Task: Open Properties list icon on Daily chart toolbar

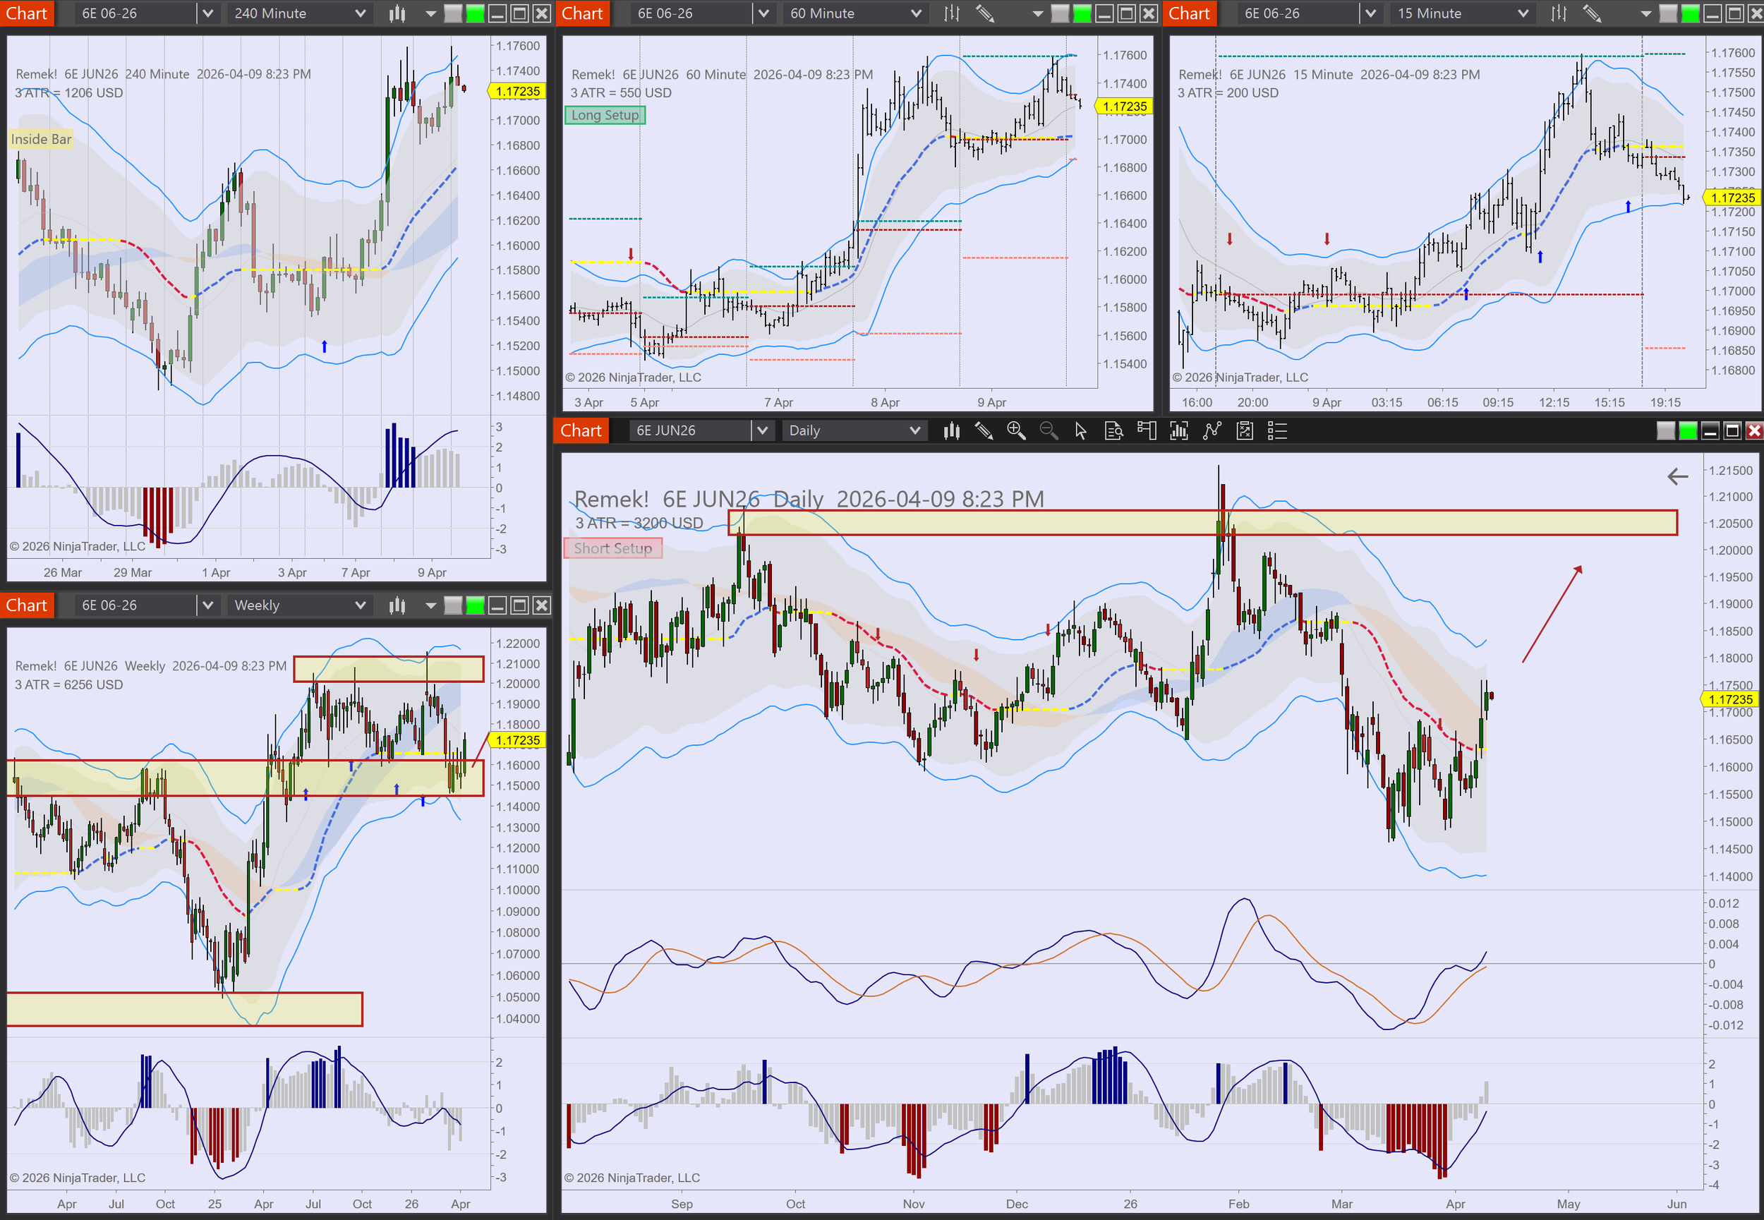Action: pos(1277,431)
